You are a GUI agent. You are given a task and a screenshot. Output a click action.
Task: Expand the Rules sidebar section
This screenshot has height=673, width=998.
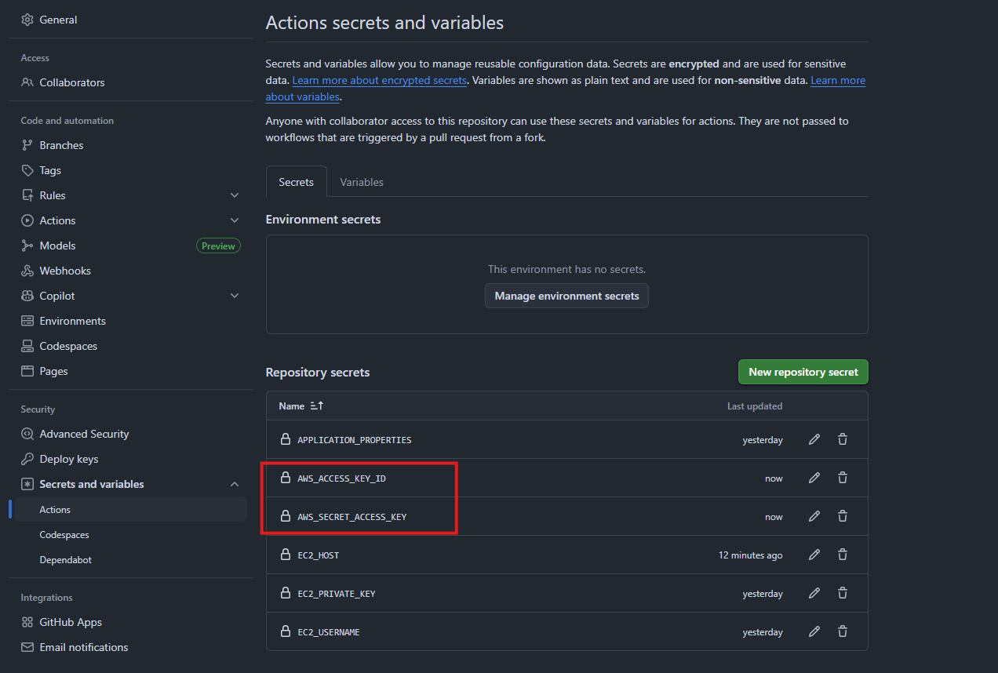coord(234,195)
